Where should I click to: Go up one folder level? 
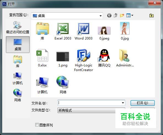(116, 15)
